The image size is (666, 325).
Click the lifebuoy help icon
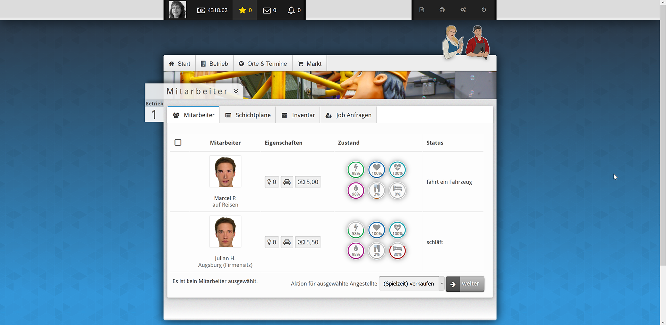click(x=442, y=10)
